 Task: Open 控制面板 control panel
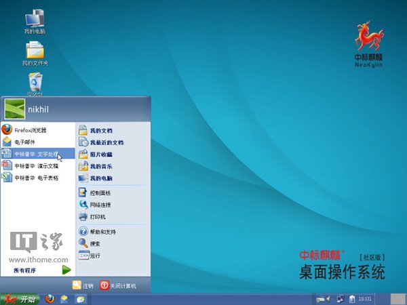coord(100,193)
